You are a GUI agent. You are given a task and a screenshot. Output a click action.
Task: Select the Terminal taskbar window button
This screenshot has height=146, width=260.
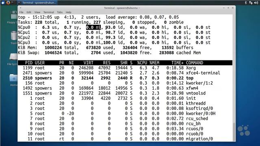pyautogui.click(x=37, y=3)
